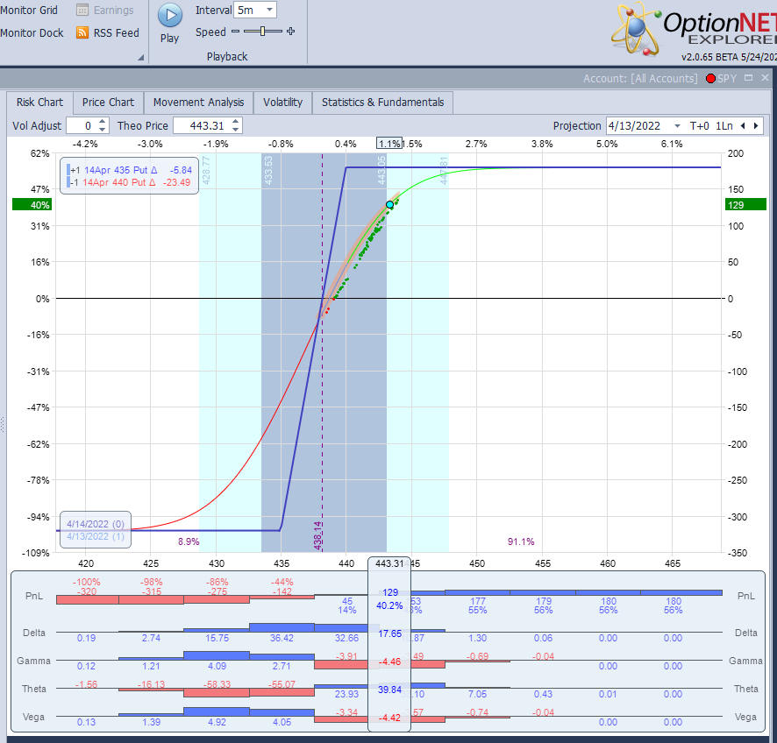Open the Projection date dropdown
Viewport: 777px width, 743px height.
(x=677, y=125)
